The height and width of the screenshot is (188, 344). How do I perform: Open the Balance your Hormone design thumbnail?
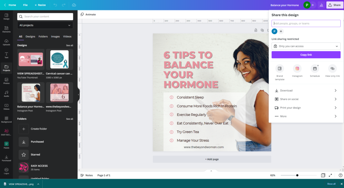(31, 93)
